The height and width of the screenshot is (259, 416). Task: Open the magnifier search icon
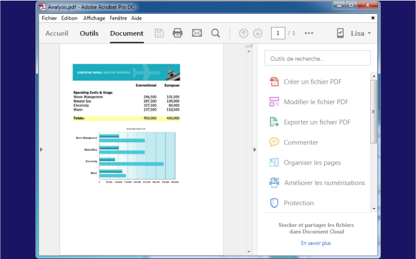(215, 33)
